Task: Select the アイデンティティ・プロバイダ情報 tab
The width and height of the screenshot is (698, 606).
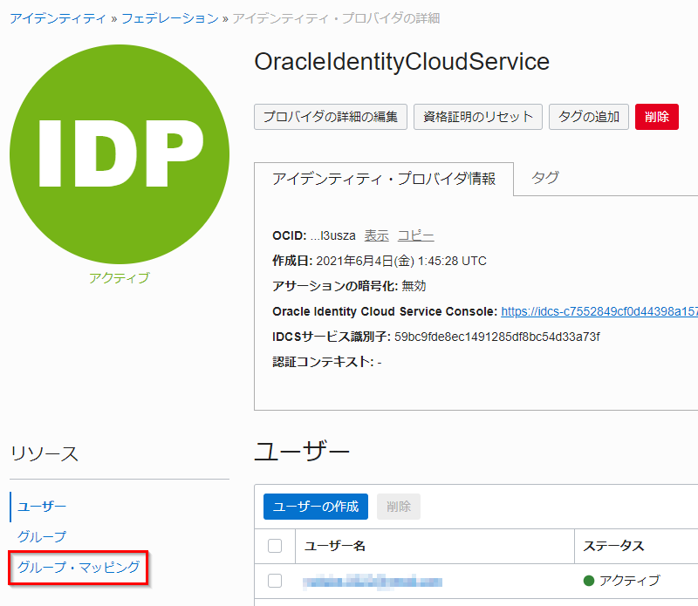Action: click(x=384, y=179)
